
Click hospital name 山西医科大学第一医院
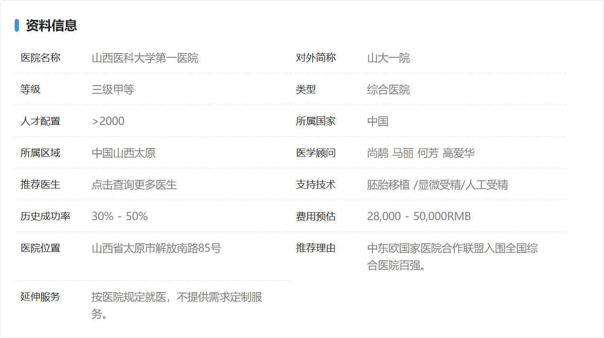point(145,58)
